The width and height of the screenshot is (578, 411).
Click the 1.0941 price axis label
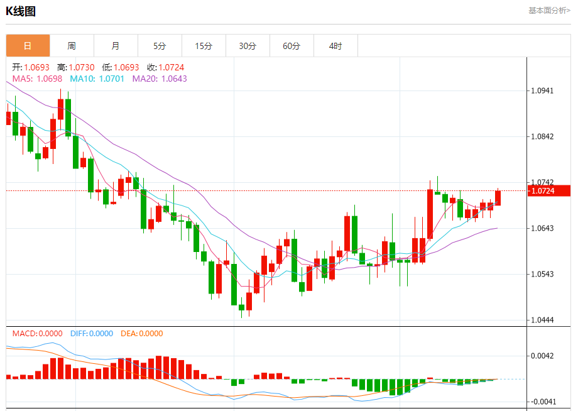542,90
